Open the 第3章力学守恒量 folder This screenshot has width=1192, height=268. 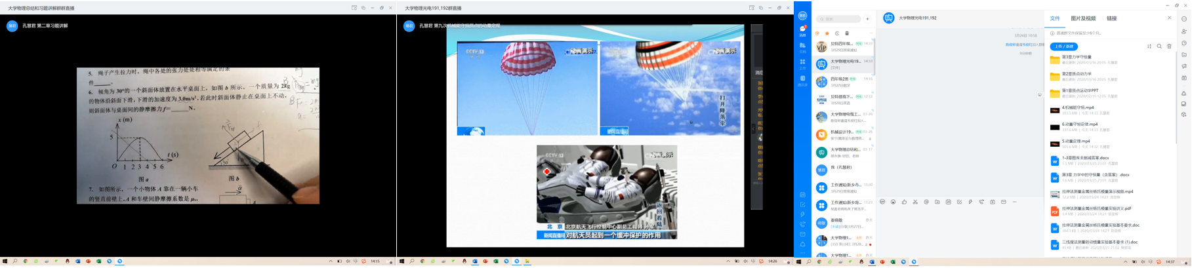tap(1077, 57)
